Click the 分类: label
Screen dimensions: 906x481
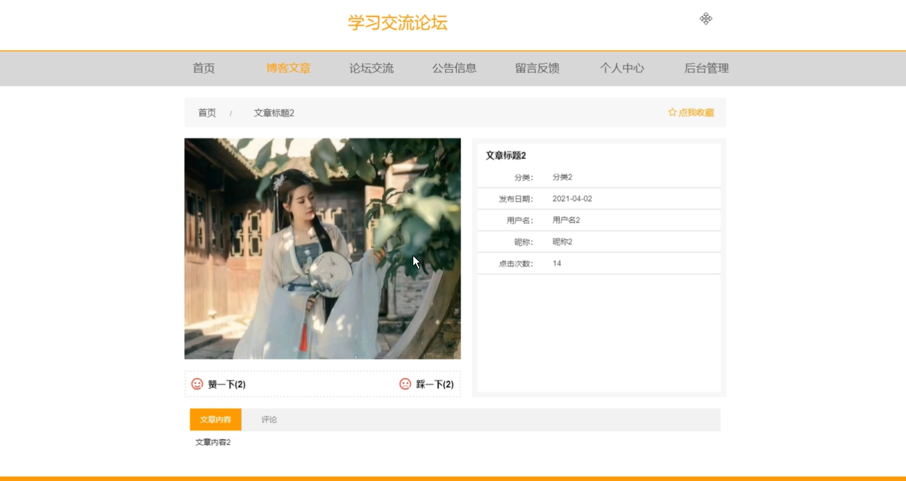click(524, 177)
